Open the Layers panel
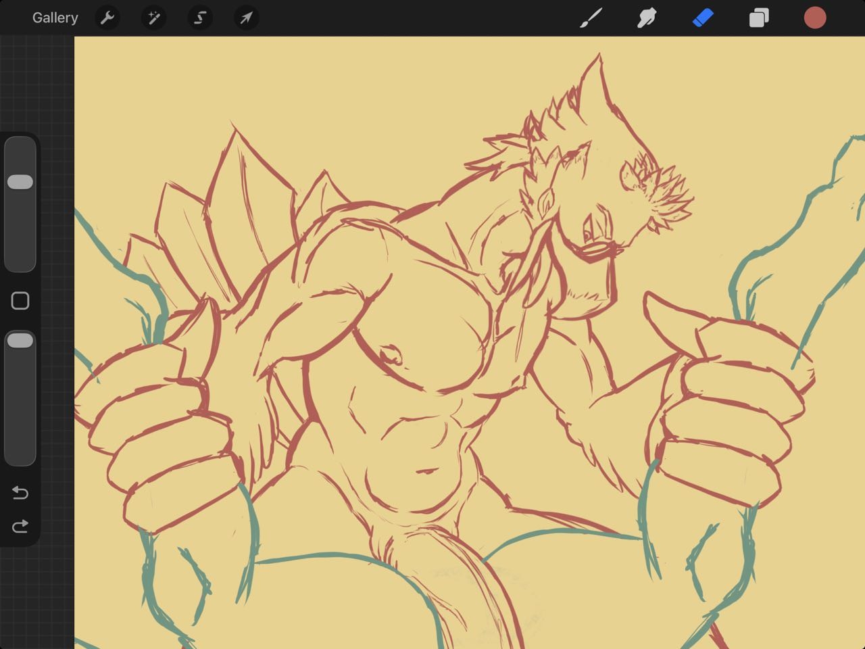 point(759,18)
